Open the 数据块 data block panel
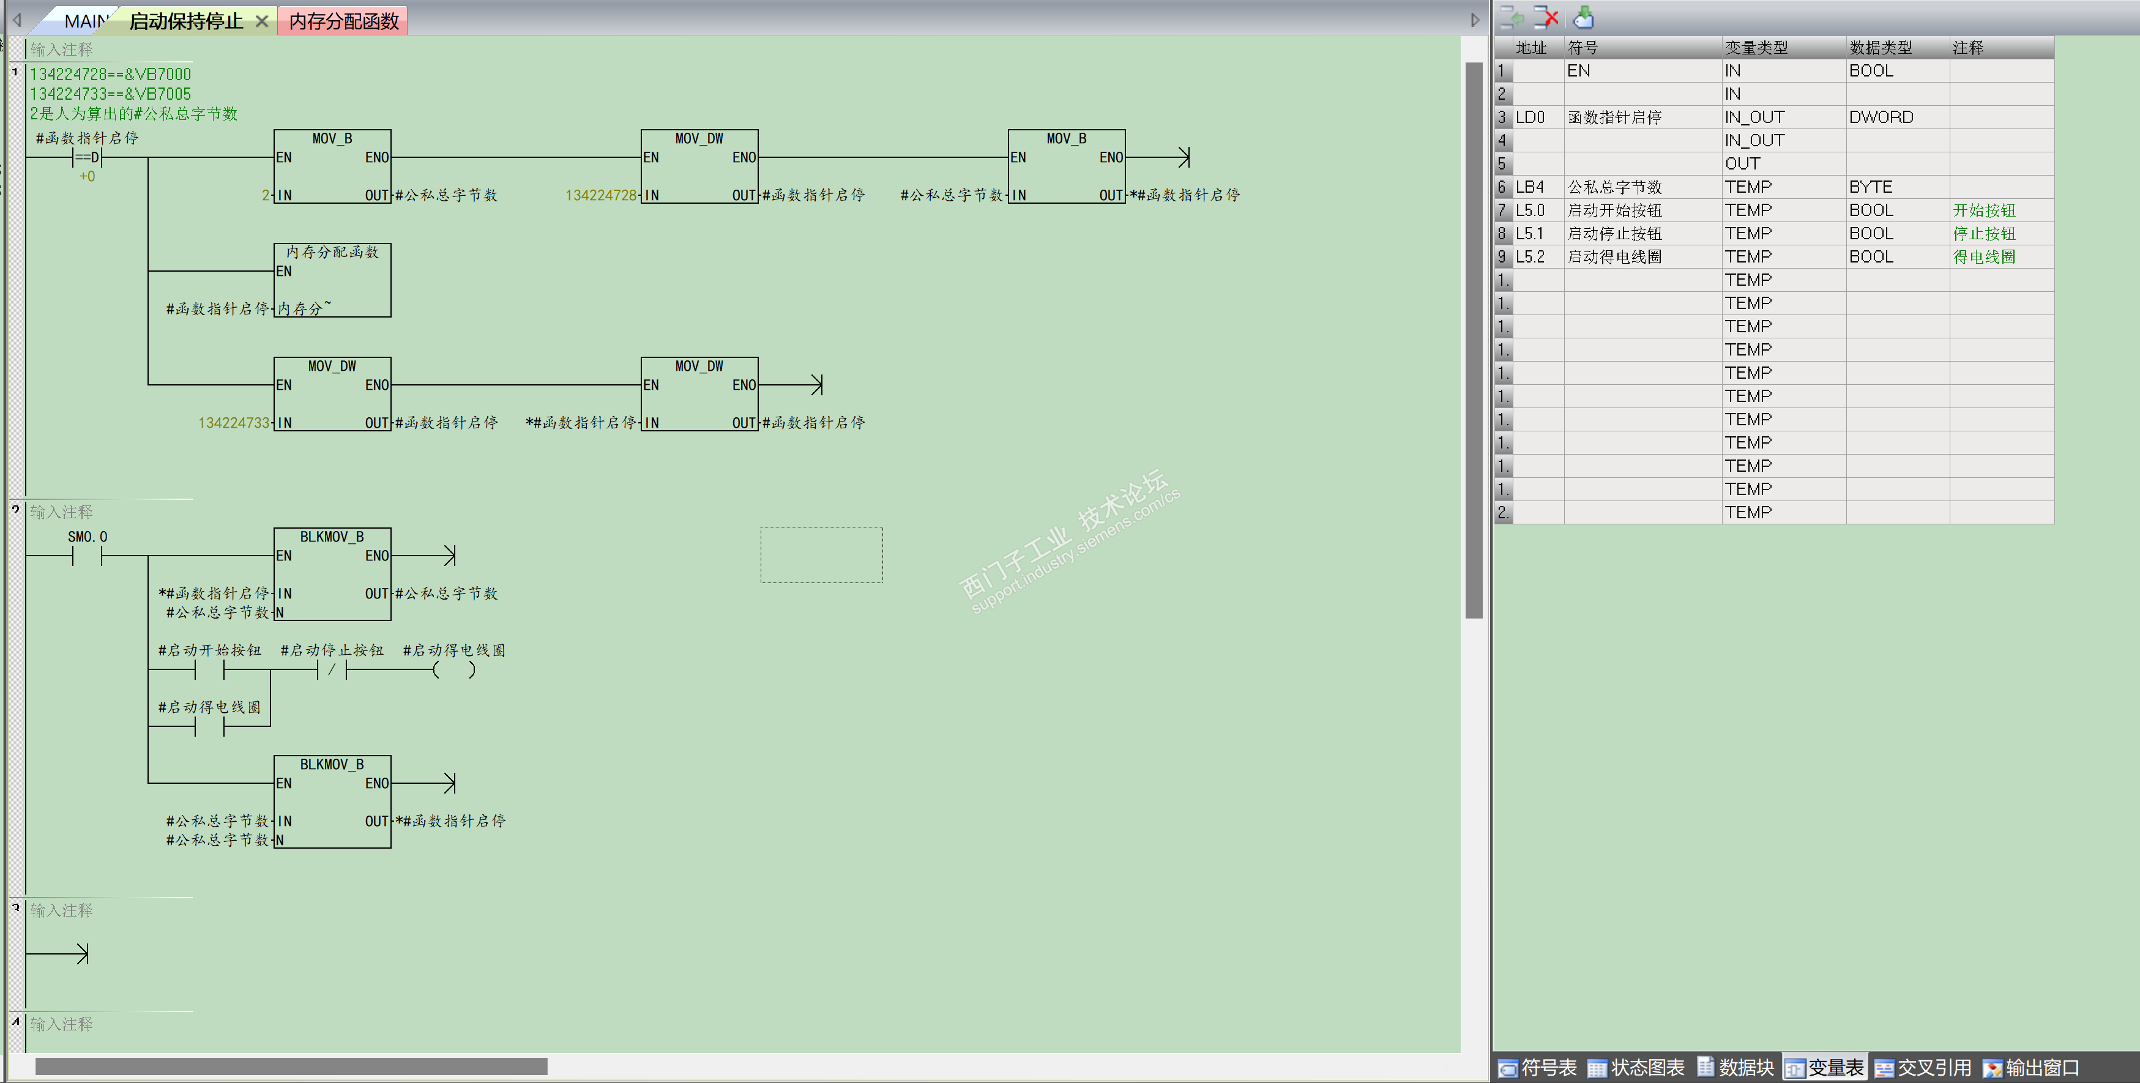2140x1083 pixels. [x=1735, y=1067]
